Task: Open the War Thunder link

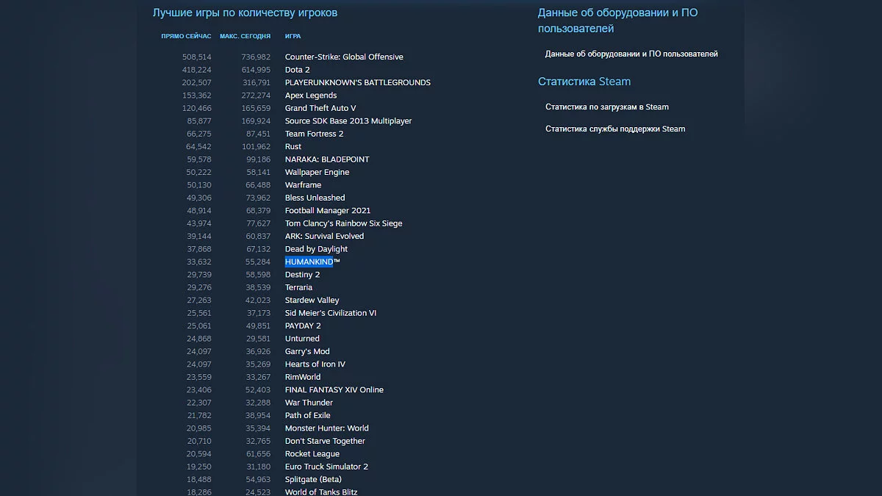Action: [x=309, y=403]
